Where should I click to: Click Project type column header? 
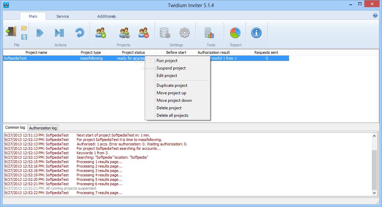click(91, 52)
